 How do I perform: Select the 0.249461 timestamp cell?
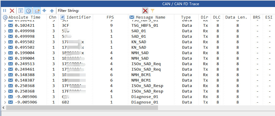pos(25,69)
